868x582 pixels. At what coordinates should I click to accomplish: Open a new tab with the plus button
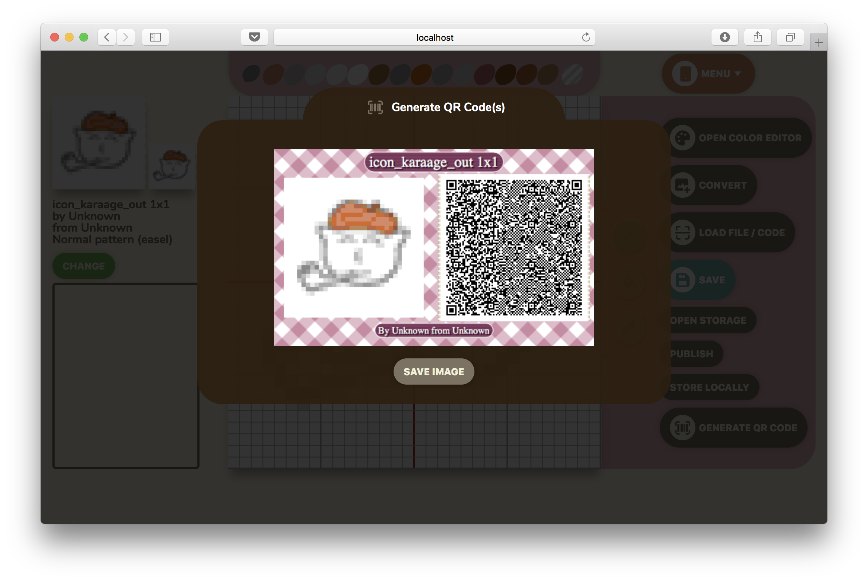click(x=818, y=43)
